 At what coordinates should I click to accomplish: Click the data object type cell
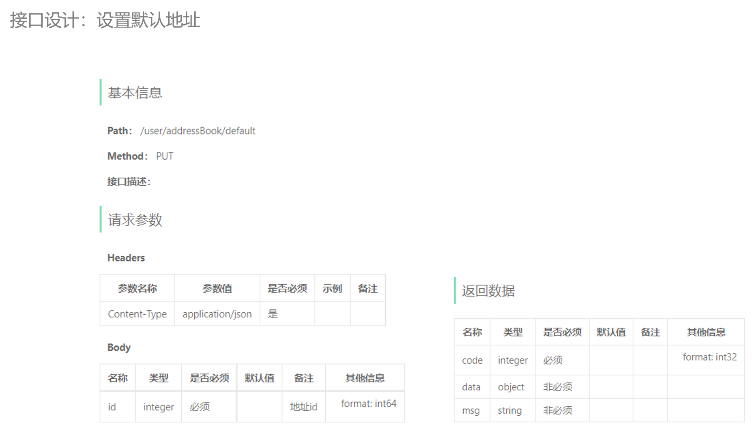point(512,387)
